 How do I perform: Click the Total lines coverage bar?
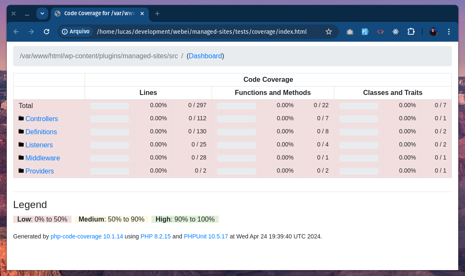pos(110,106)
